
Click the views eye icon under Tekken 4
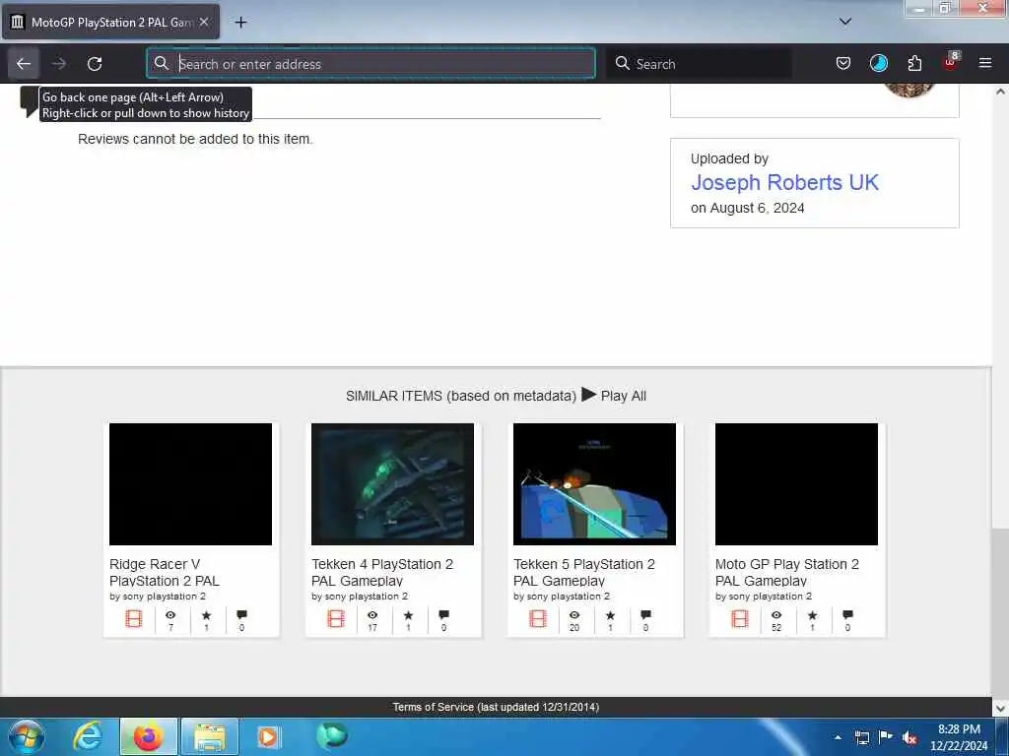point(372,615)
